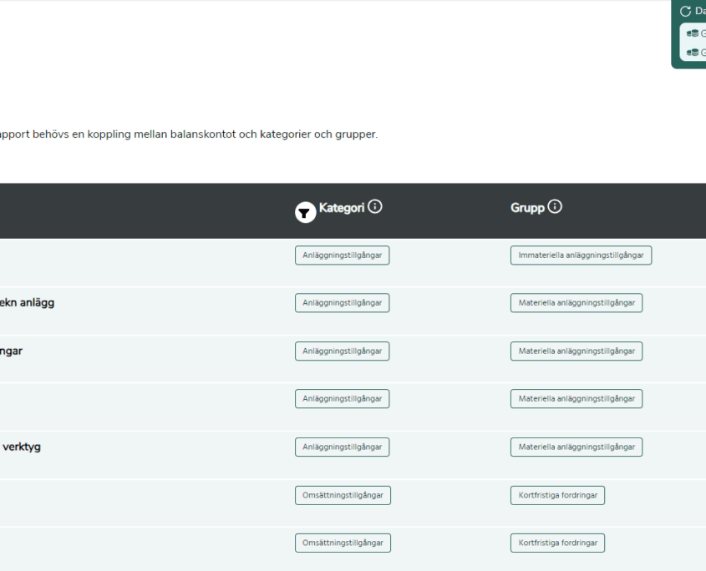Image resolution: width=706 pixels, height=571 pixels.
Task: Click the Grupp column header text
Action: pos(526,207)
